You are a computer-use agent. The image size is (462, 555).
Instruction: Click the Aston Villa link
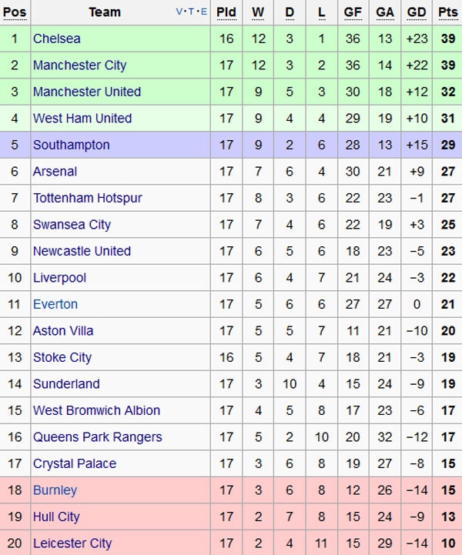pyautogui.click(x=63, y=331)
